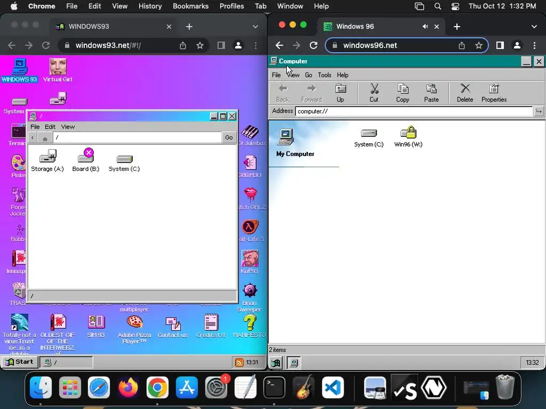Open the Contact us icon
The width and height of the screenshot is (546, 409).
[x=173, y=327]
